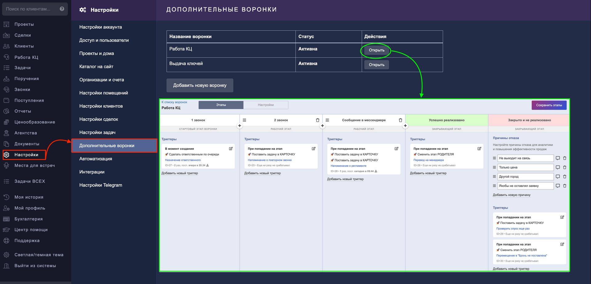Click 'Добавить новую причину' link
This screenshot has height=284, width=591.
click(x=511, y=195)
